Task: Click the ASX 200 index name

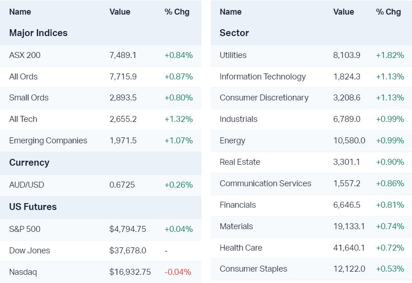Action: (25, 55)
